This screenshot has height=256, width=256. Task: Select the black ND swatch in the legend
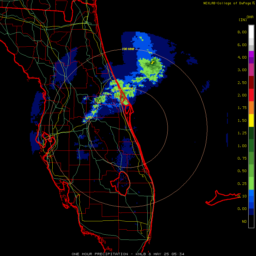[251, 221]
